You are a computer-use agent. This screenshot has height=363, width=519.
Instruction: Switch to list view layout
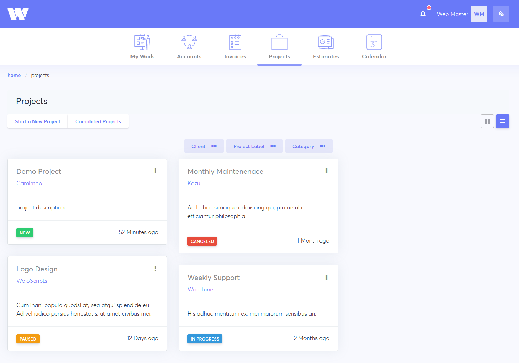click(x=503, y=121)
